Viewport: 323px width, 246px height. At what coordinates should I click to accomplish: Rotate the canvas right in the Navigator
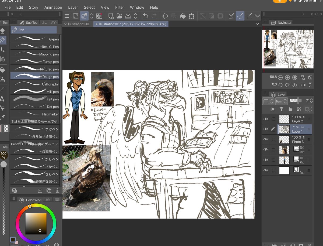tap(287, 85)
